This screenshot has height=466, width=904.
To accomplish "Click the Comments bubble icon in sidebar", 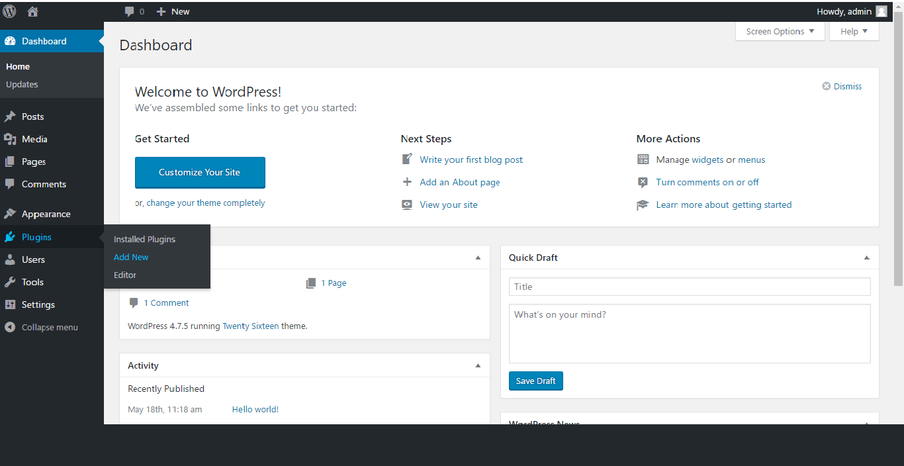I will [x=10, y=184].
